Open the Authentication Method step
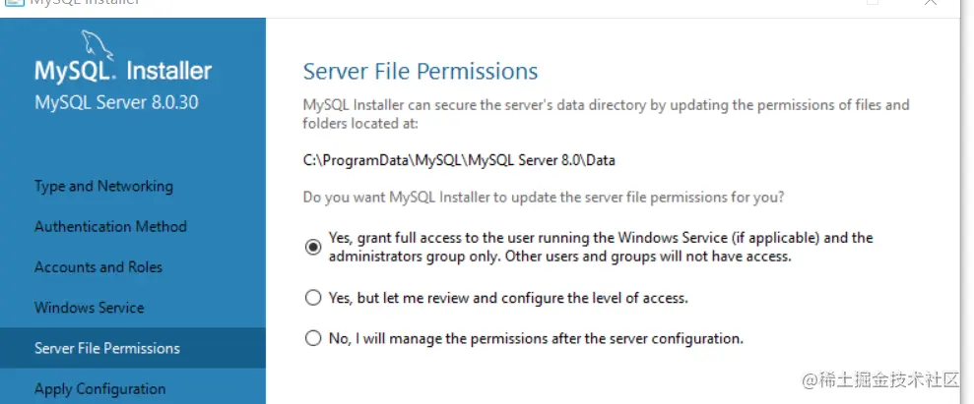Viewport: 974px width, 404px height. (x=110, y=226)
